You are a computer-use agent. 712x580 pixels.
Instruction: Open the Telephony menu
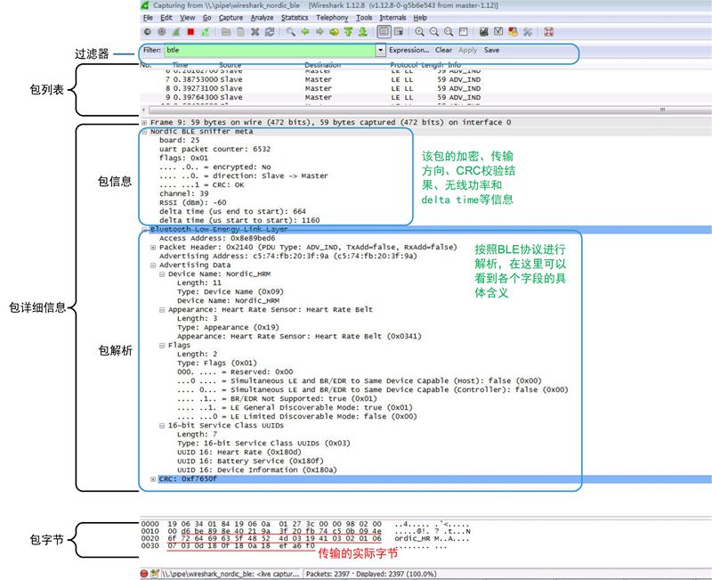pos(331,18)
